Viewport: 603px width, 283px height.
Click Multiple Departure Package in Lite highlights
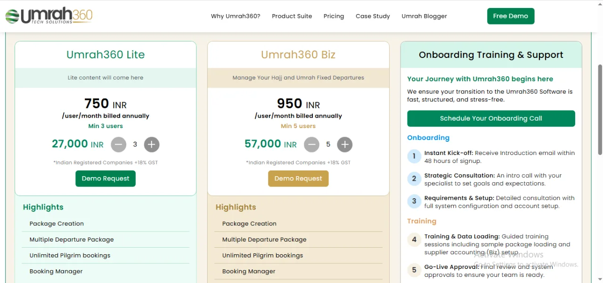[72, 240]
